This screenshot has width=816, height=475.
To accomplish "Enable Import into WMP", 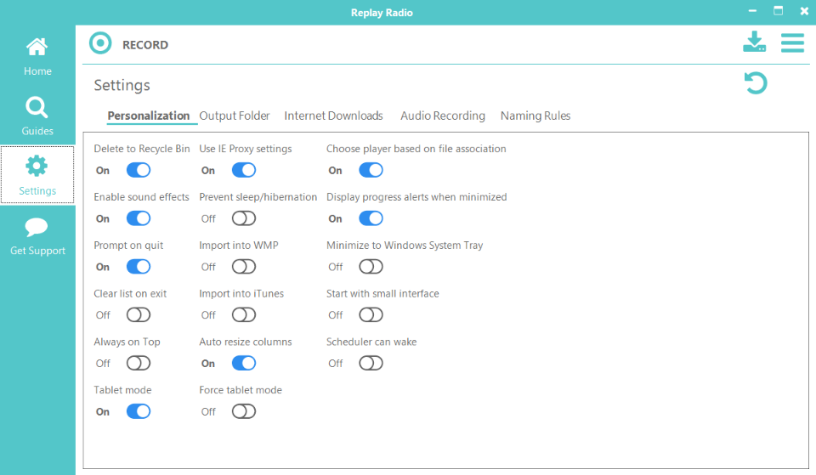I will 244,267.
